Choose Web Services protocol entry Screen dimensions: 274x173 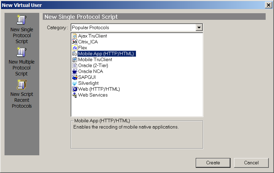point(93,95)
